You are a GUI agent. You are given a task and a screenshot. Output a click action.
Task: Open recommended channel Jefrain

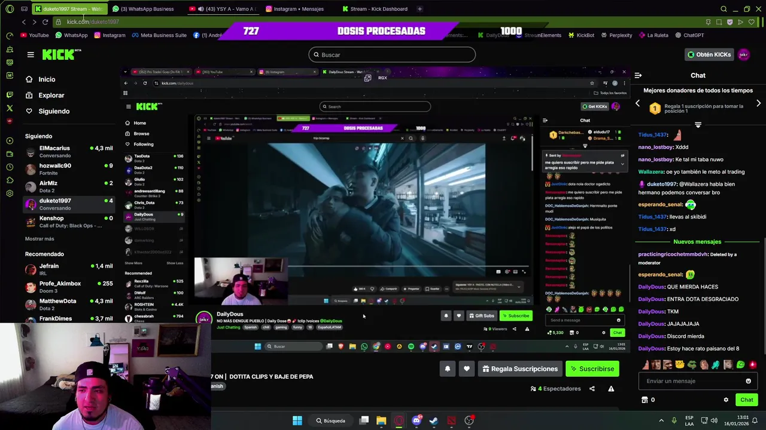pos(68,269)
